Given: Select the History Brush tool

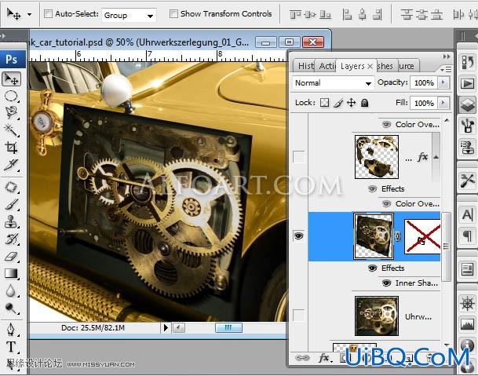Looking at the screenshot, I should (11, 239).
